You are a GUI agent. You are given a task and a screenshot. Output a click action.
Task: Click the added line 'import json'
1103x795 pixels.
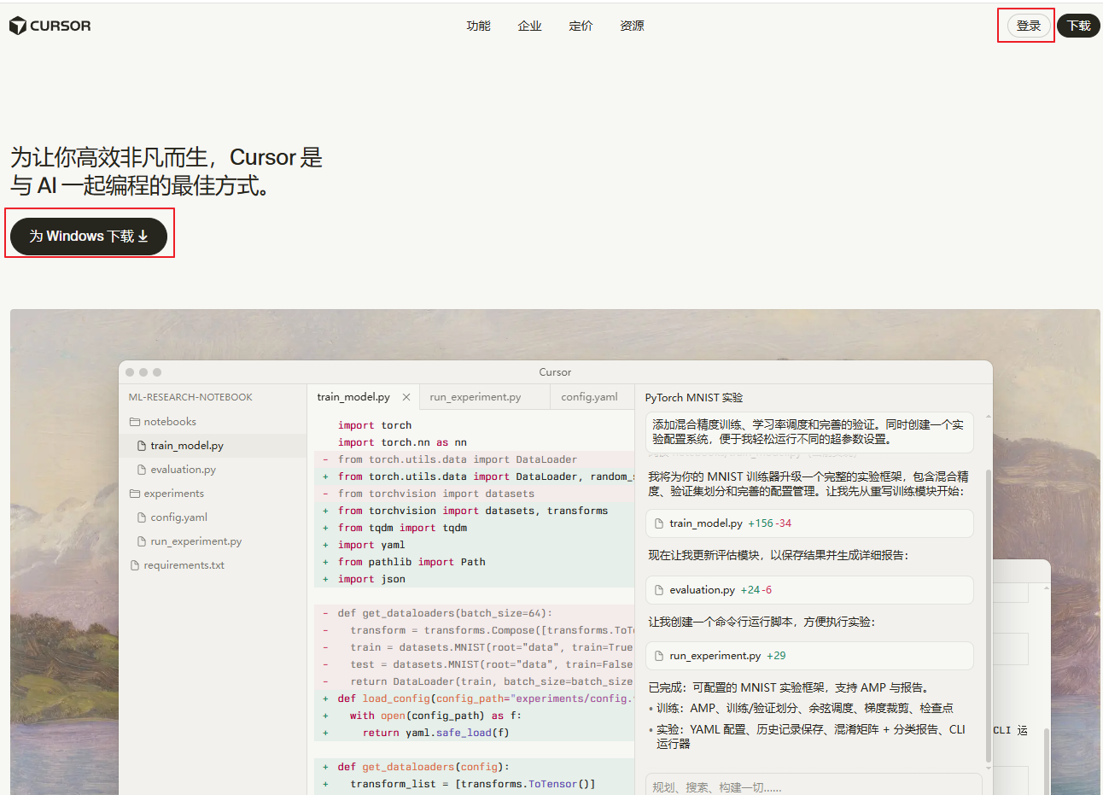pyautogui.click(x=371, y=579)
